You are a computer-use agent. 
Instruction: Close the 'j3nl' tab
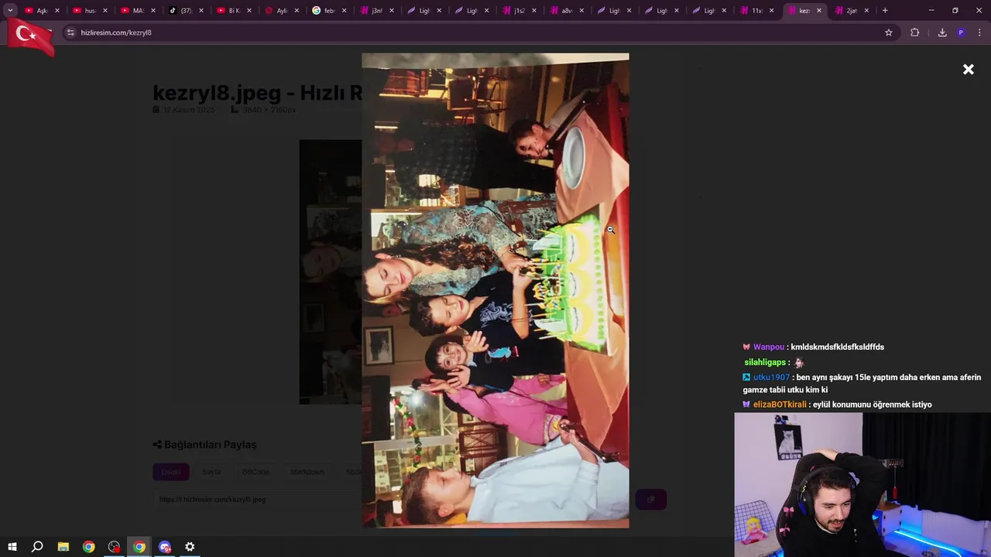(392, 11)
